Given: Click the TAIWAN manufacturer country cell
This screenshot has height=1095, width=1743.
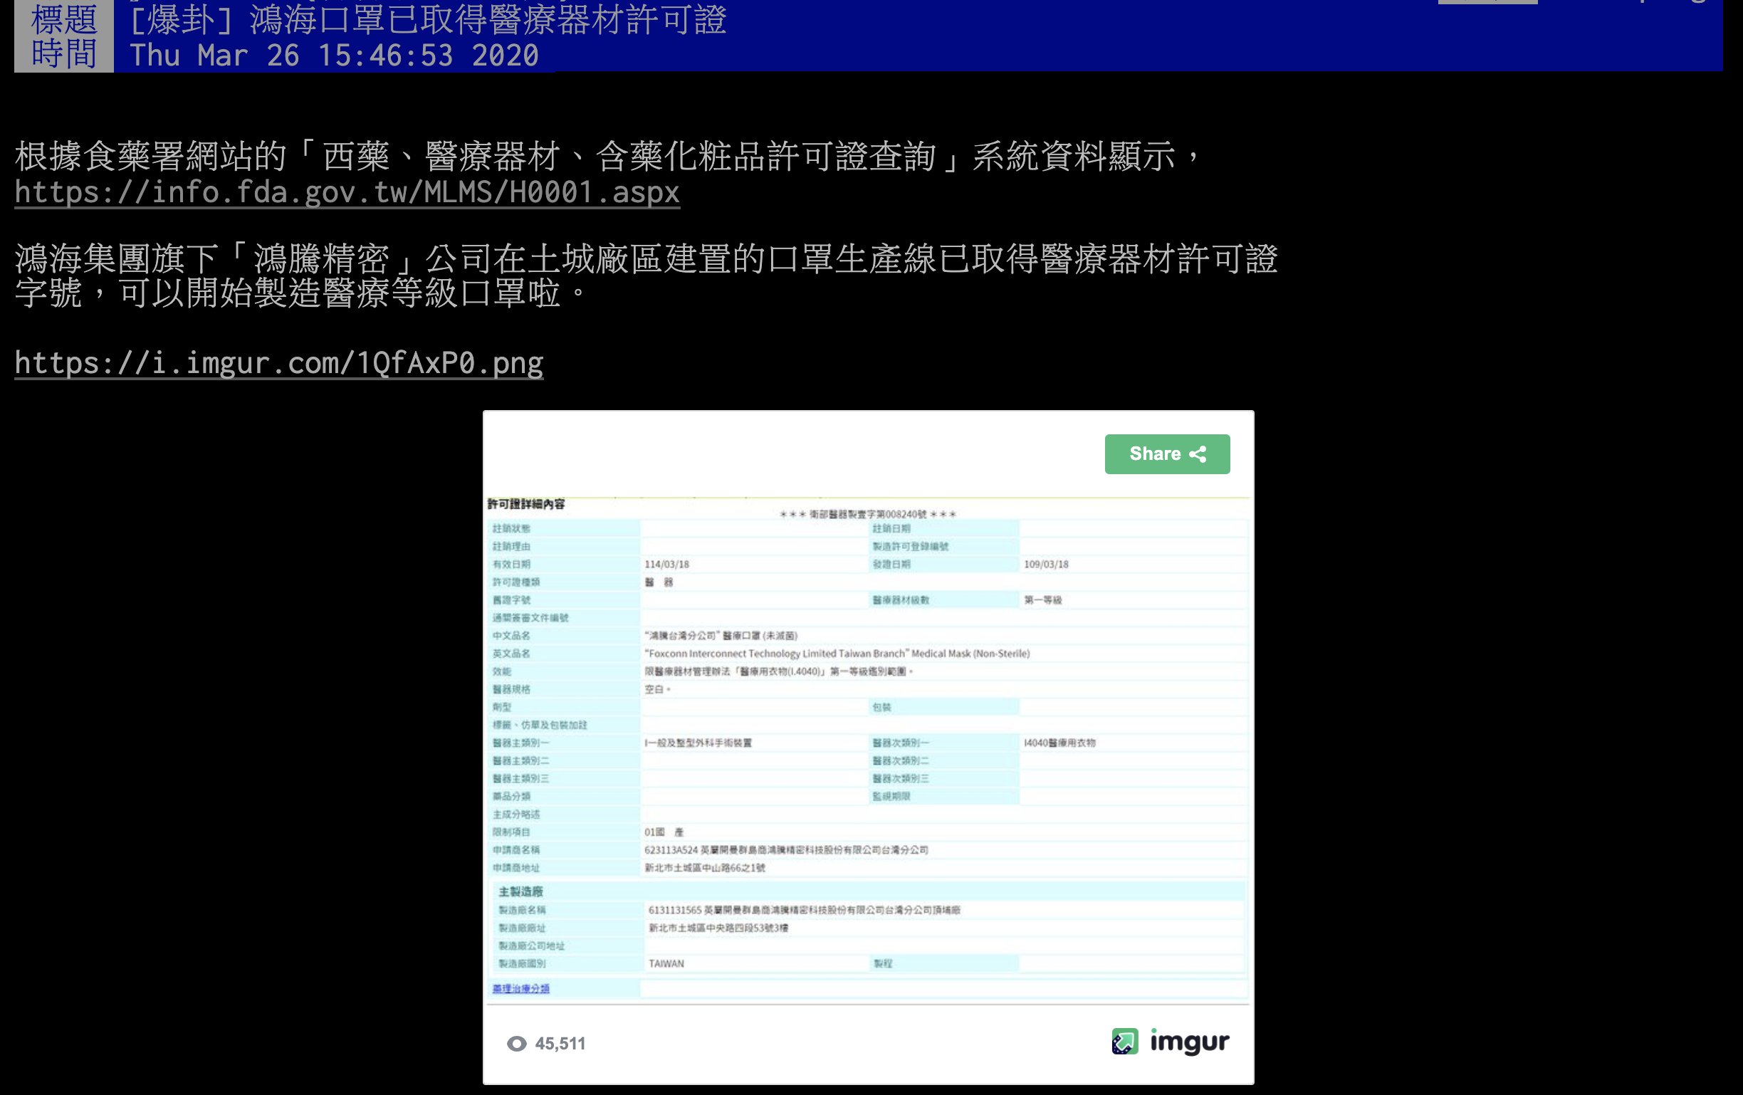Looking at the screenshot, I should coord(665,963).
